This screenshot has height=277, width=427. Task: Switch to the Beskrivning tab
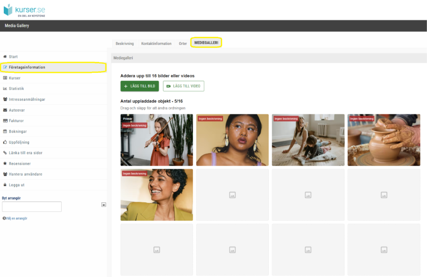click(x=125, y=43)
